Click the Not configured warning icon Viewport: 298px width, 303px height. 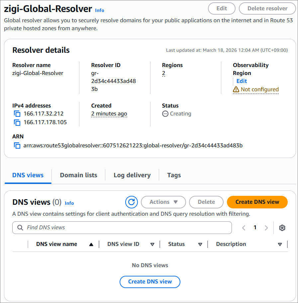point(236,90)
